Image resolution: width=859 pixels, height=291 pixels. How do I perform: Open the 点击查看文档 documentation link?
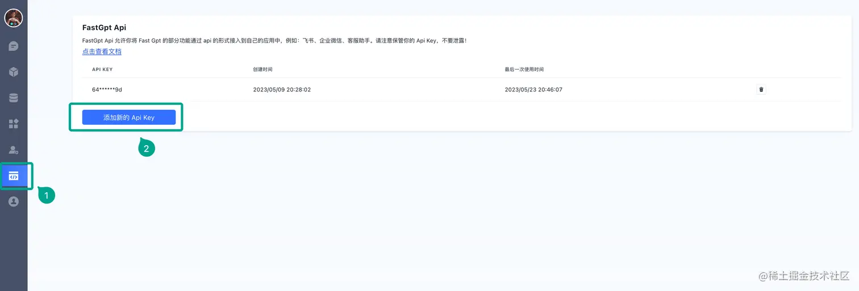[x=102, y=52]
